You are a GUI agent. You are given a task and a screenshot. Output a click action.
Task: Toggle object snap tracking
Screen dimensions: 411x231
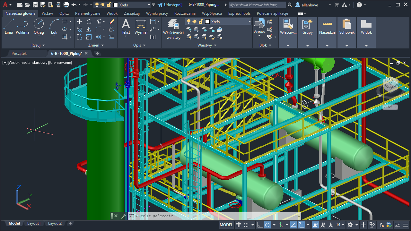pos(293,225)
